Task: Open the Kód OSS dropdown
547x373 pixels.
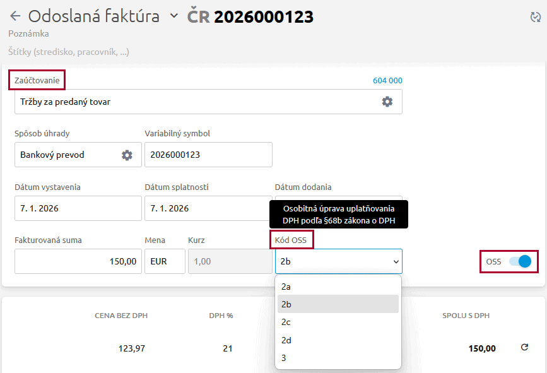Action: point(338,261)
